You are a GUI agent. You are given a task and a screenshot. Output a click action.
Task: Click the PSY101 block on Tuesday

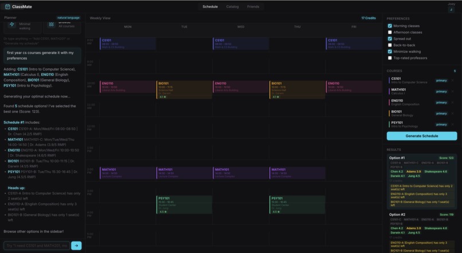pos(184,205)
